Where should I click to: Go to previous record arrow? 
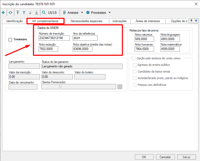click(24, 12)
